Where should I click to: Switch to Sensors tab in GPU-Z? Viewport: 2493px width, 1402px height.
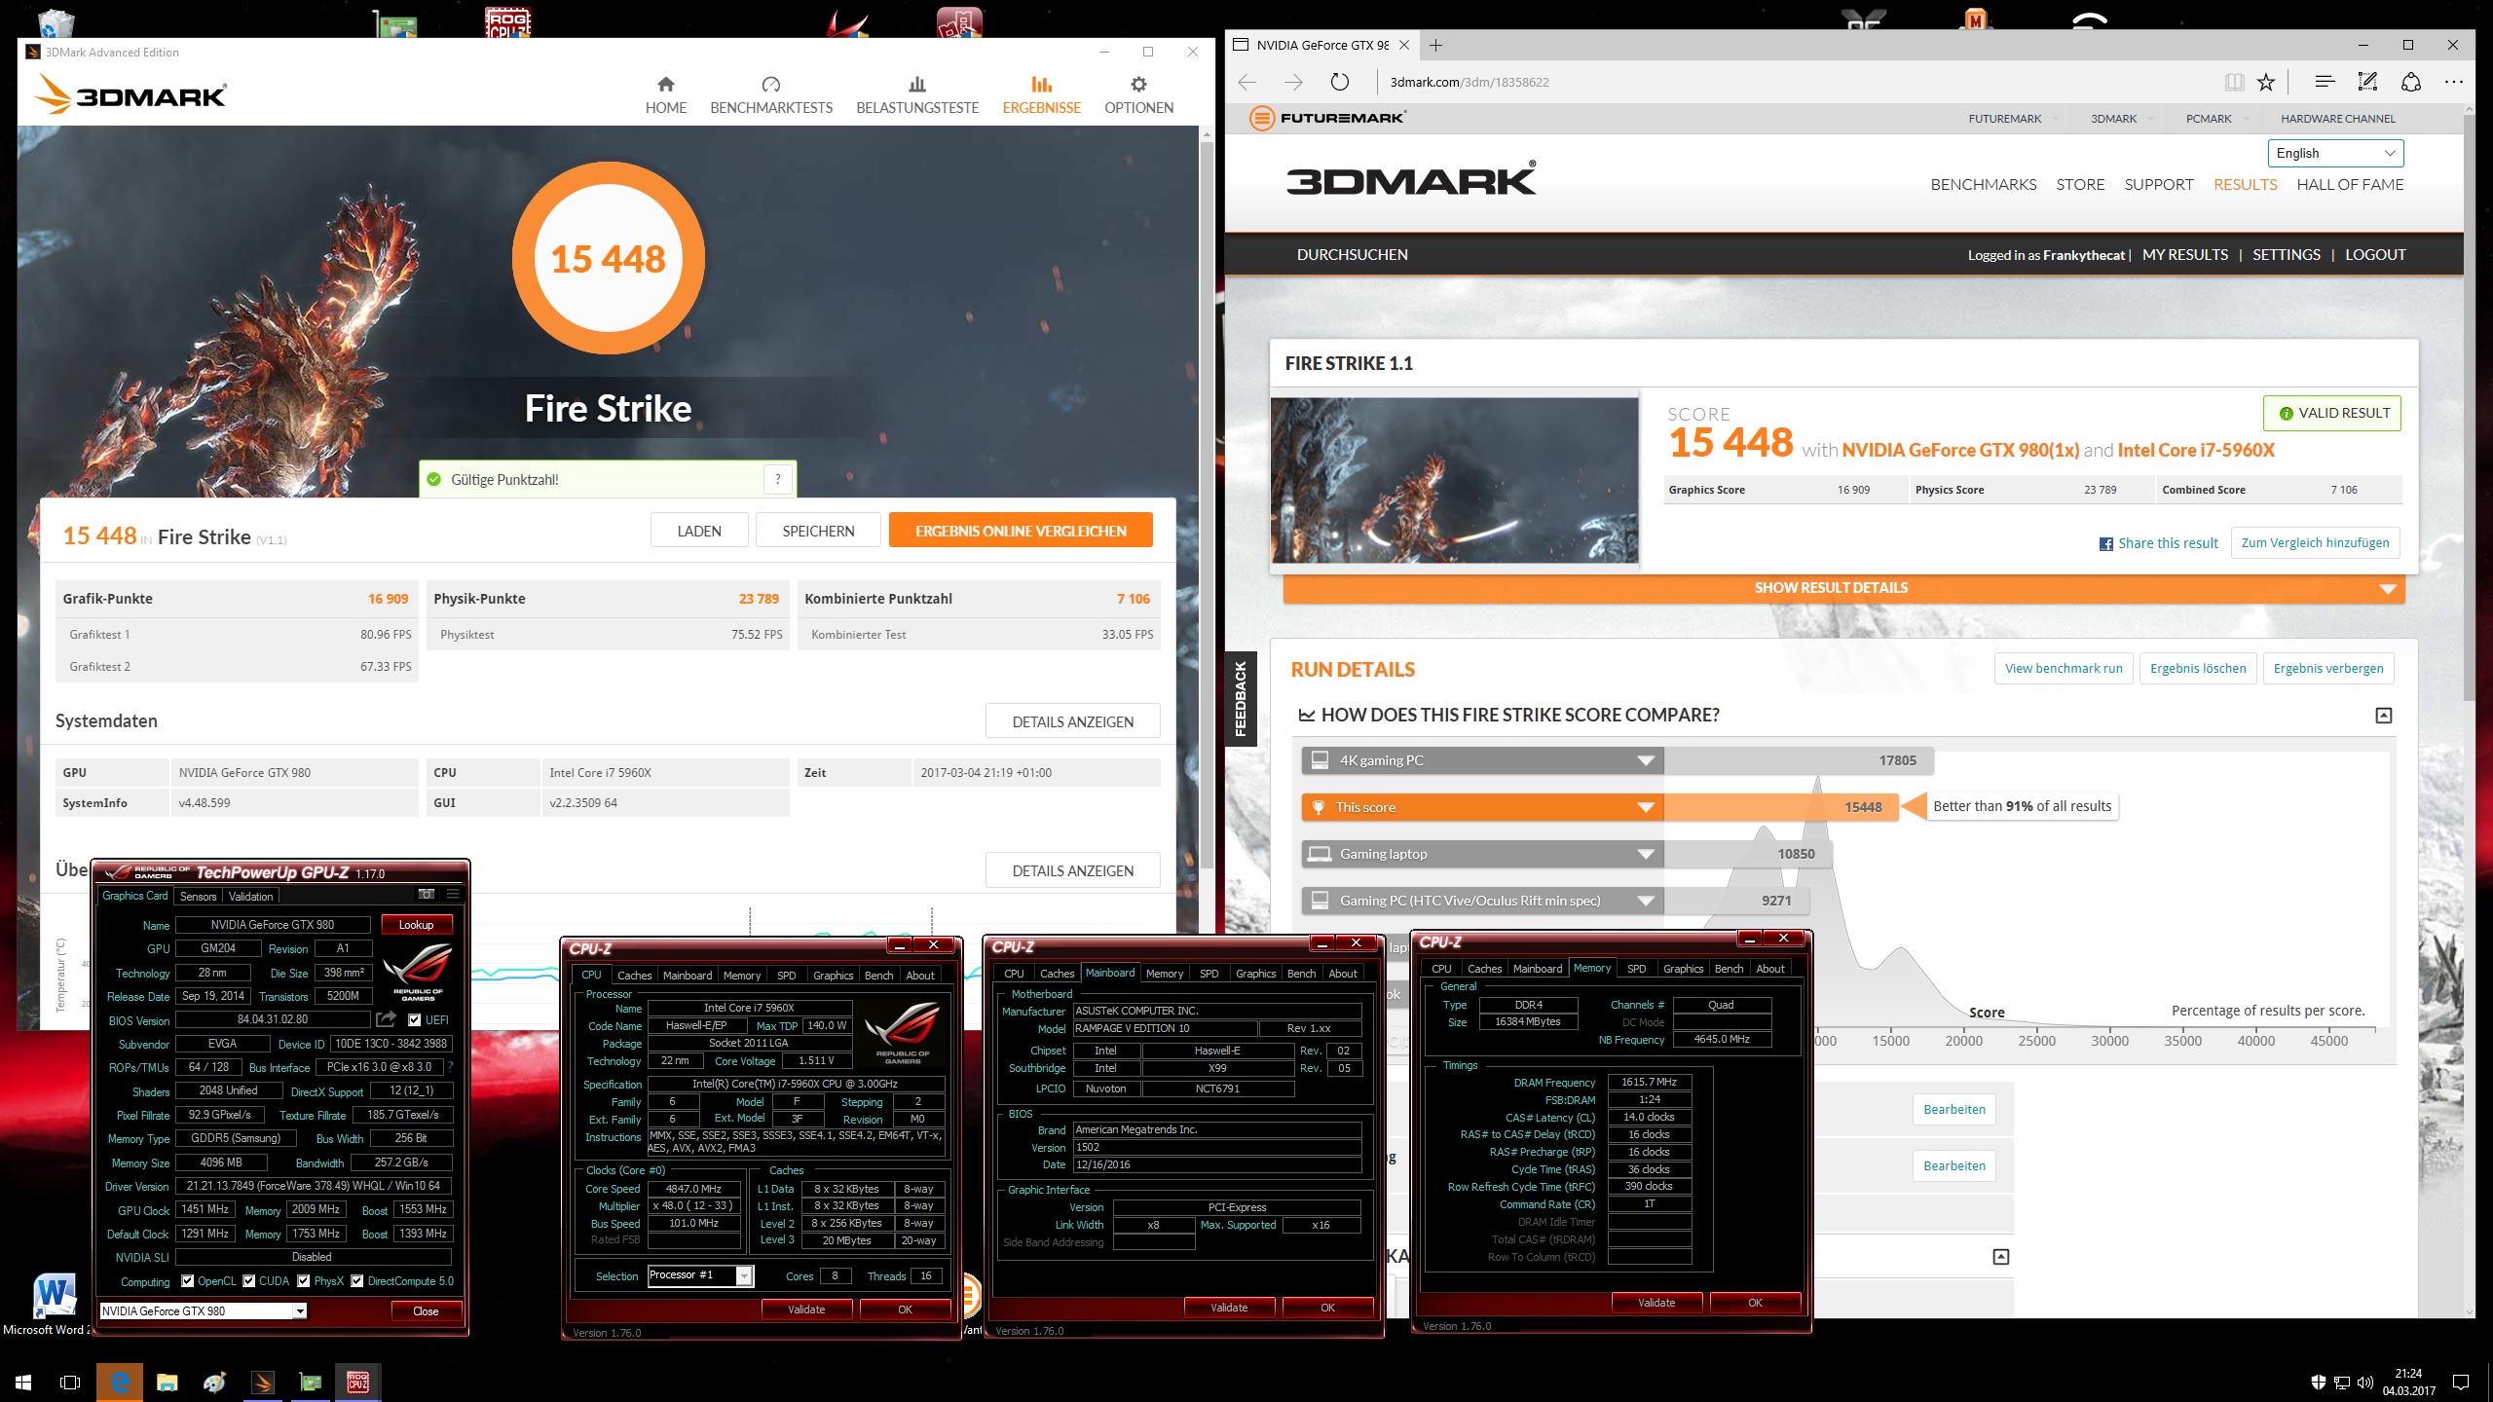tap(198, 896)
